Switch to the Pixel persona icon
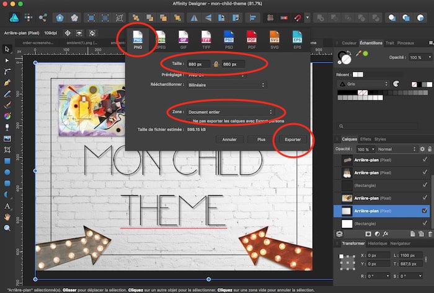 tap(29, 18)
